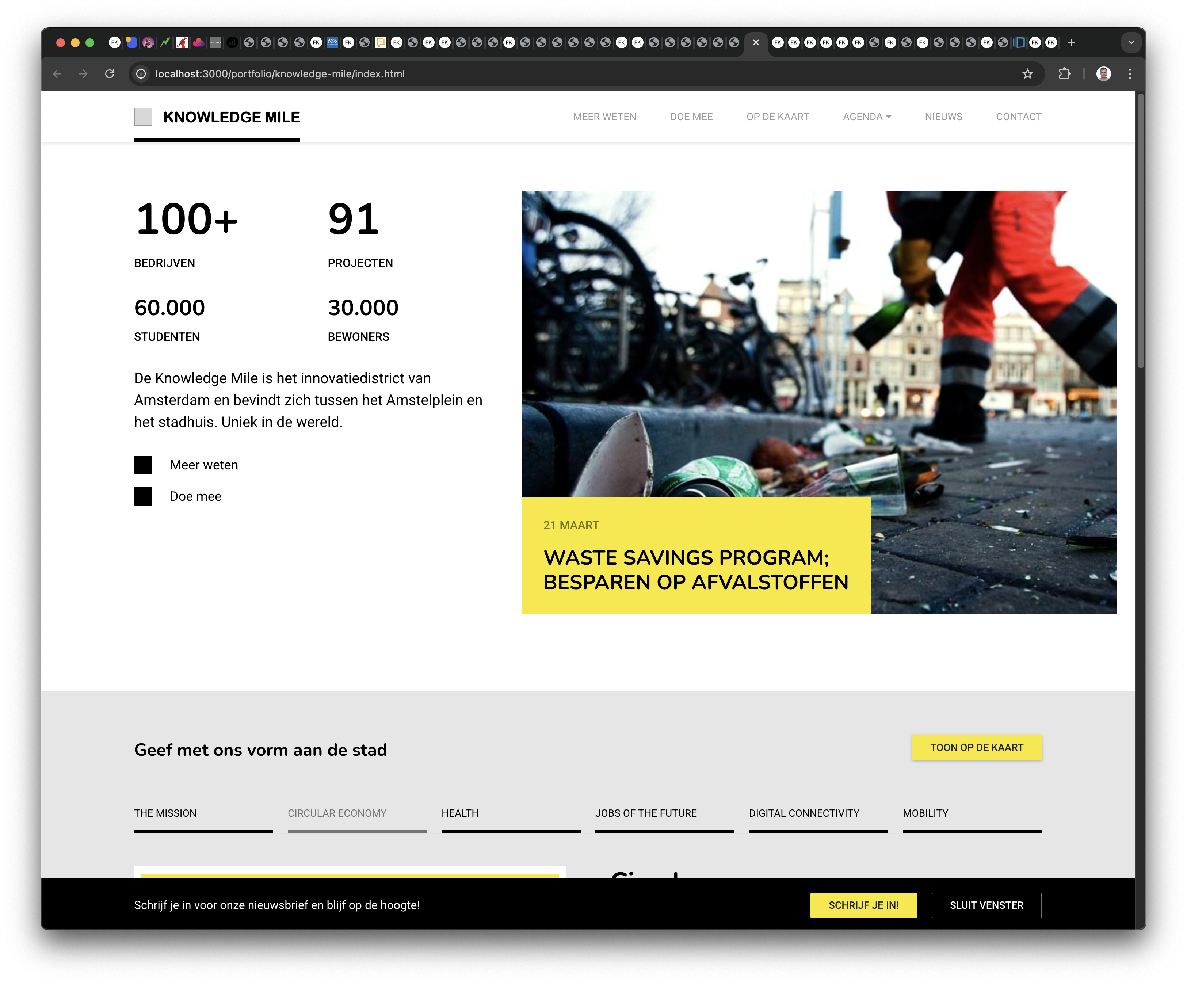Click the grey Knowledge Mile logo square
1187x984 pixels.
pyautogui.click(x=143, y=117)
